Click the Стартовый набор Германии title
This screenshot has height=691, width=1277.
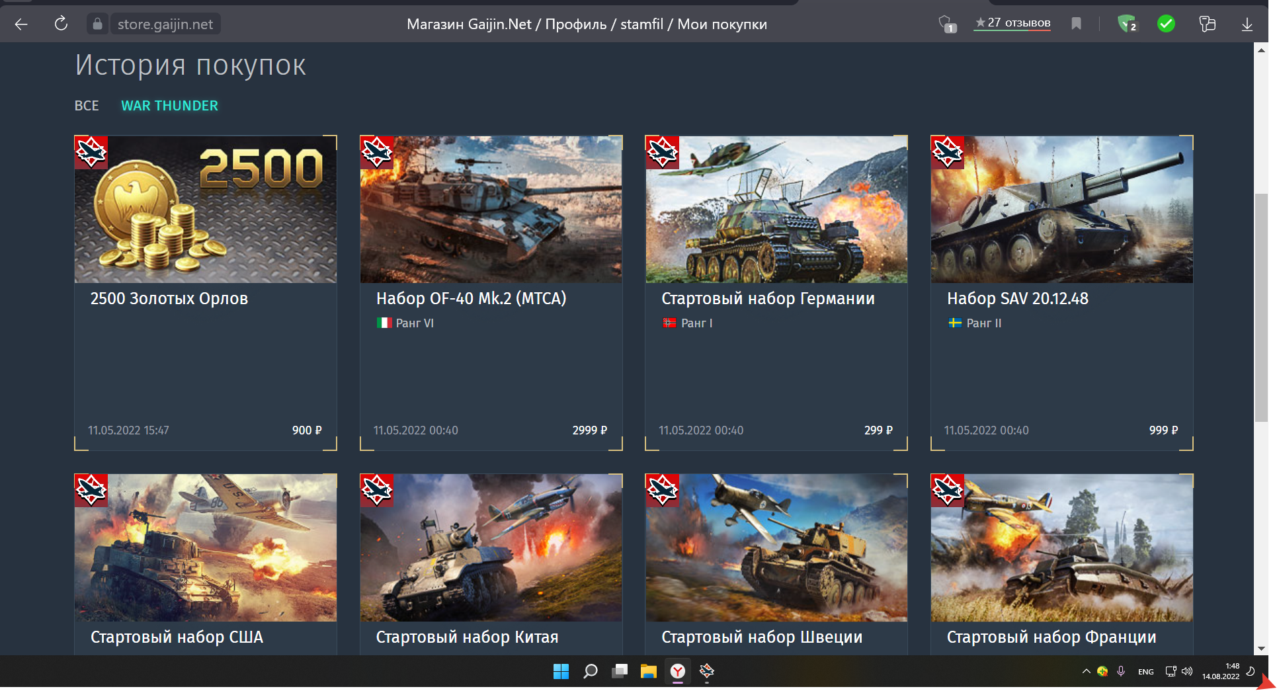click(x=768, y=299)
